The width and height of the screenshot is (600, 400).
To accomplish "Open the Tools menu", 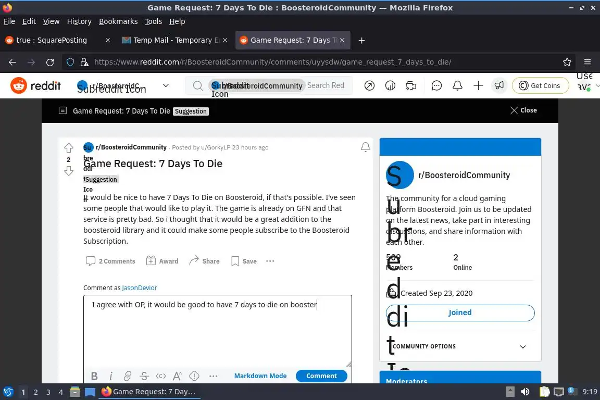I will click(154, 21).
